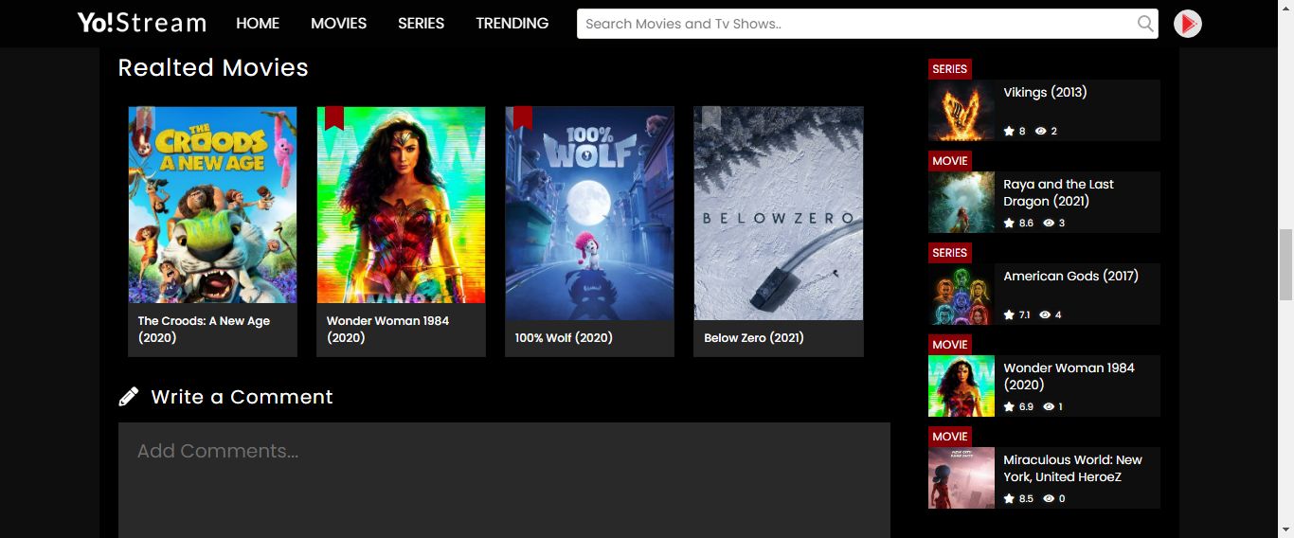Click the SERIES tag above Vikings

[x=949, y=69]
